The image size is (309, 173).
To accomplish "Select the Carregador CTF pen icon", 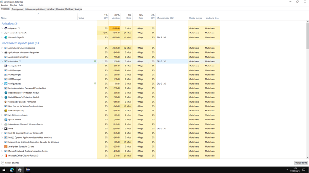I will 6,66.
